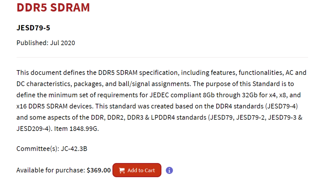
Task: Click the horizontal divider below the publish date
Action: coord(162,57)
